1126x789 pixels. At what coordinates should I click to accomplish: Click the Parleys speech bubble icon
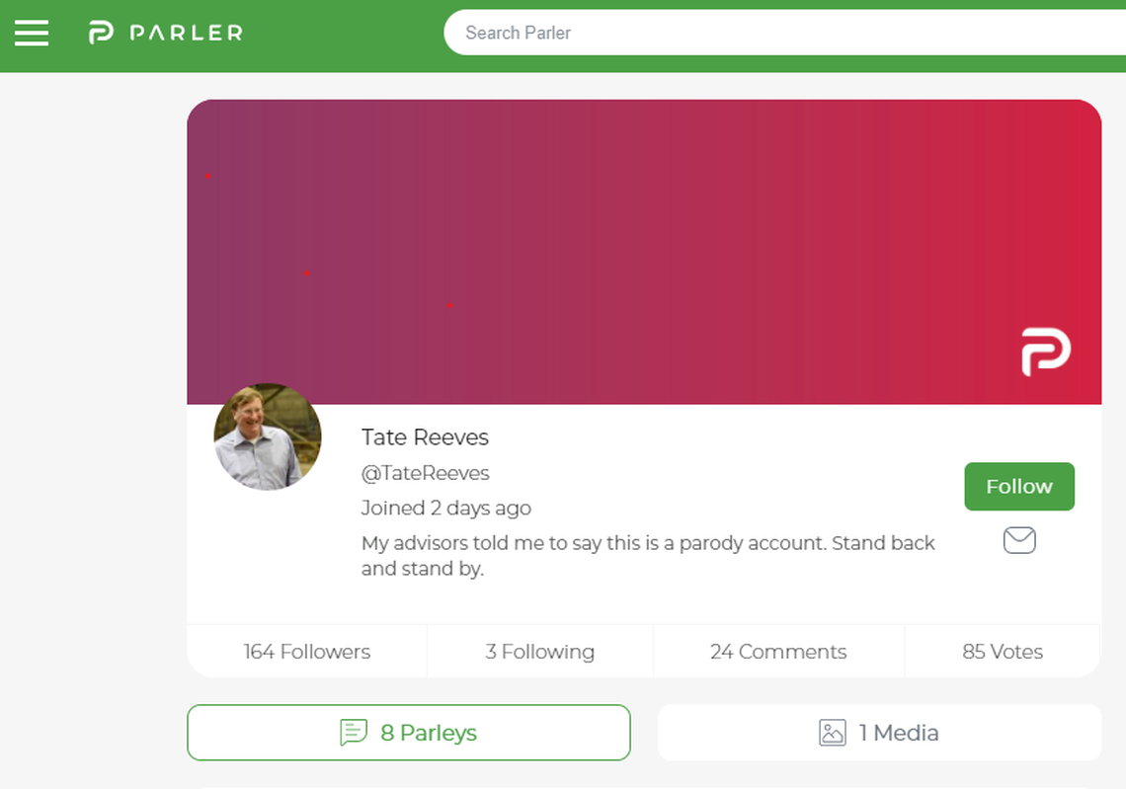click(x=354, y=733)
